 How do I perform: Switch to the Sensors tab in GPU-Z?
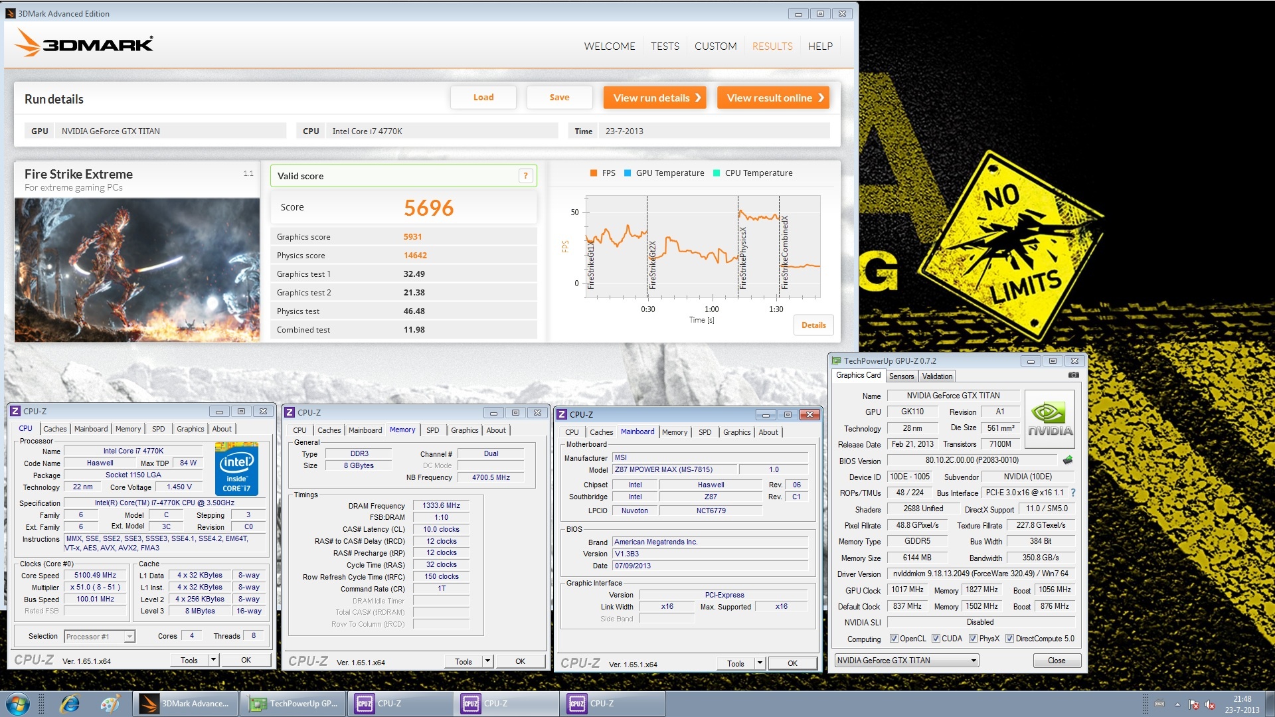coord(901,376)
